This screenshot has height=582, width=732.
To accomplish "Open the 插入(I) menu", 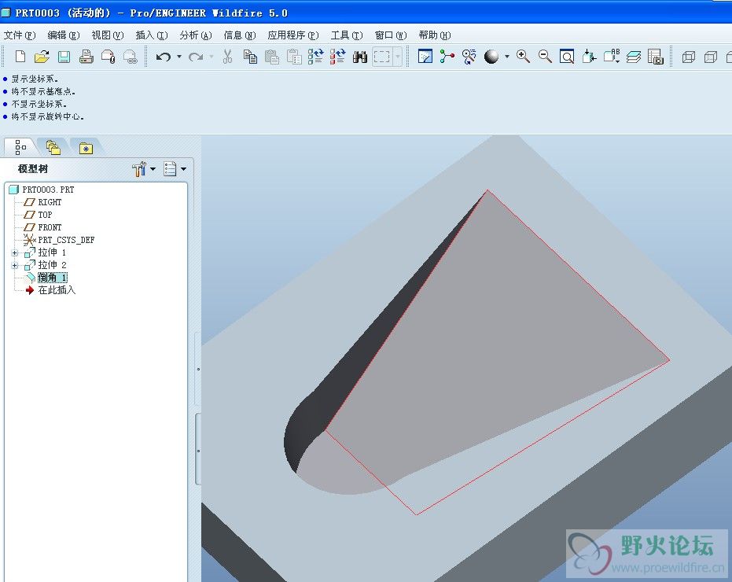I will click(x=151, y=35).
